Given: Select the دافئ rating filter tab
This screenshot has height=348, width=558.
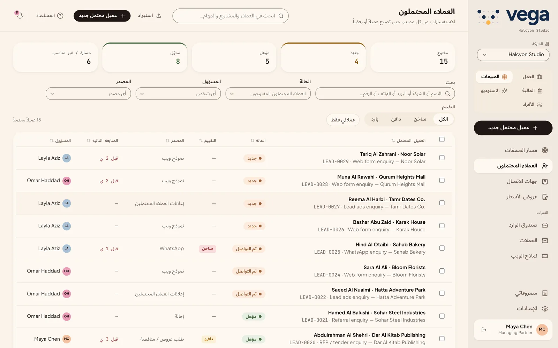Looking at the screenshot, I should pos(396,119).
